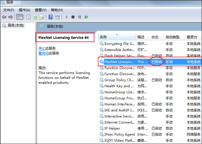The height and width of the screenshot is (144, 202).
Task: Select the IP Helper service row
Action: pos(112,128)
